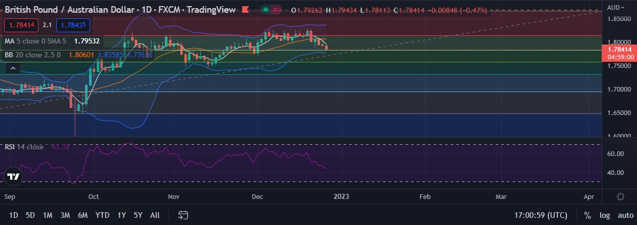Select the 6M time range
This screenshot has height=225, width=637.
coord(82,215)
